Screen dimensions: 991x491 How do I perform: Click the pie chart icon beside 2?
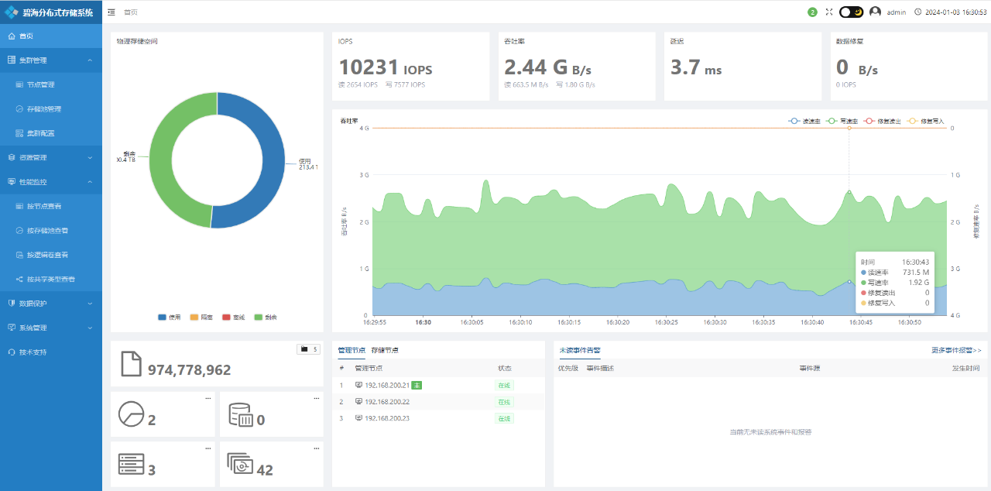click(131, 414)
